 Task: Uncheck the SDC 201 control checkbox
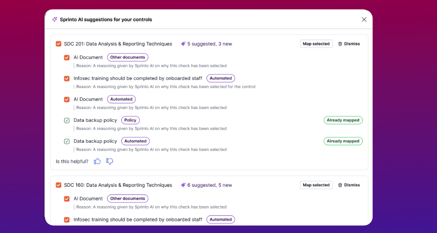click(59, 44)
